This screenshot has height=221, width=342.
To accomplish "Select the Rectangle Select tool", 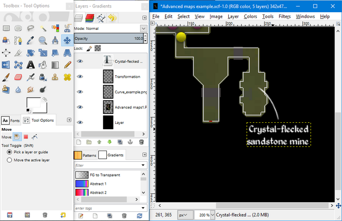I will 6,28.
